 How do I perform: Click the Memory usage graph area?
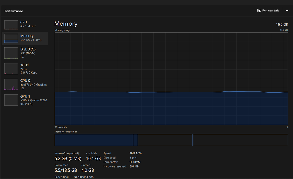[171, 79]
